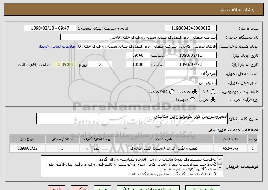Click the countdown timer 00:09:08

tap(64, 64)
